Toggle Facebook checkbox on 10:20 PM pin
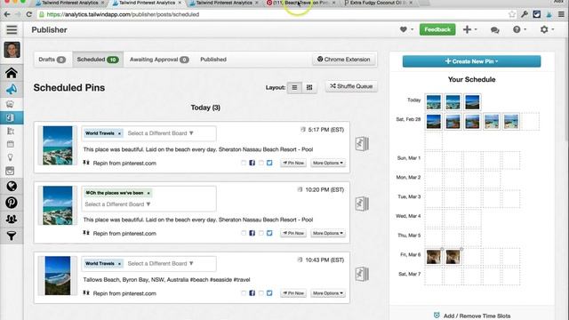The width and height of the screenshot is (569, 320). click(244, 233)
